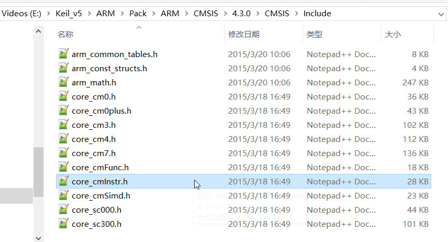Select the core_sc300.h file icon
This screenshot has height=242, width=448.
click(63, 224)
